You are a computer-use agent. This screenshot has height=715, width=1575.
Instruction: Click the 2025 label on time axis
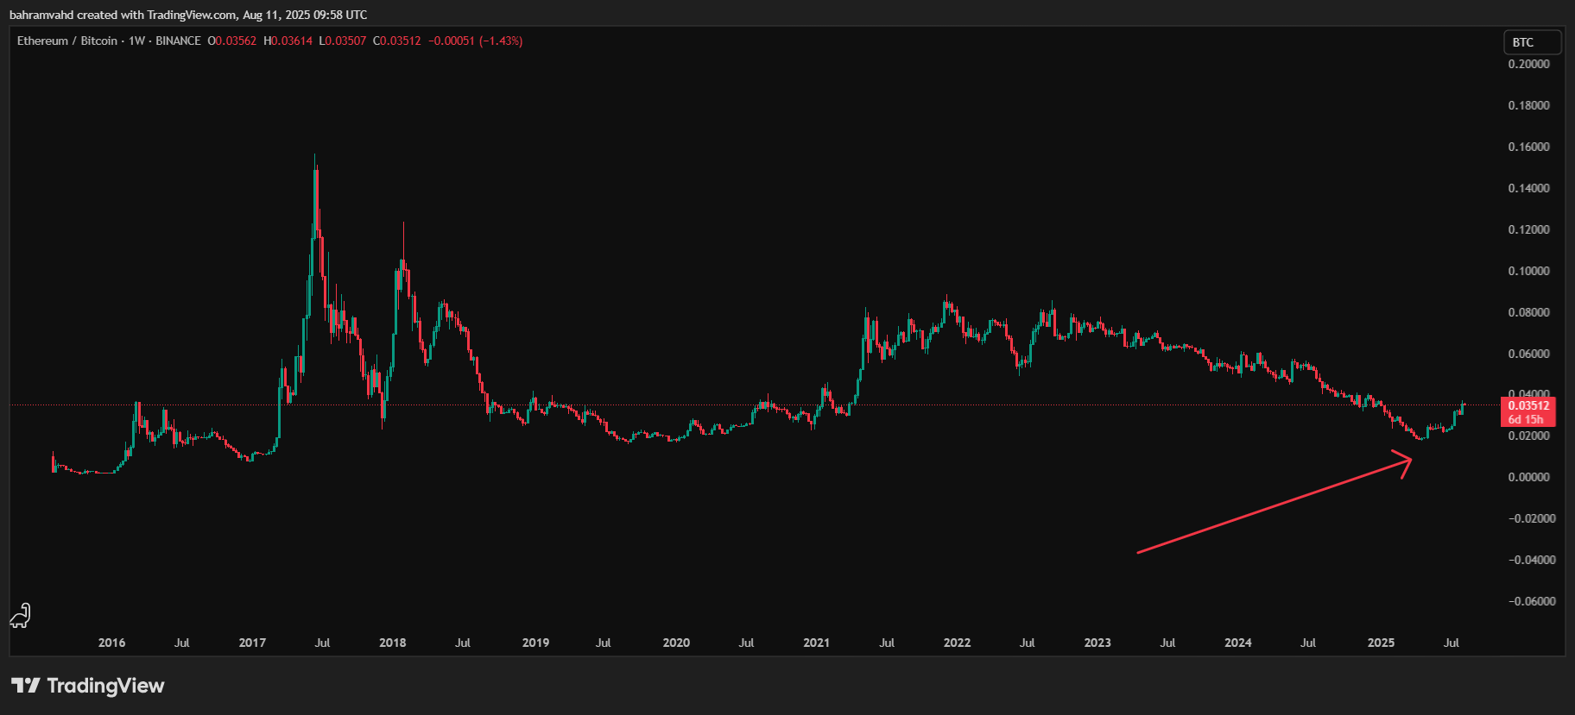pyautogui.click(x=1381, y=643)
